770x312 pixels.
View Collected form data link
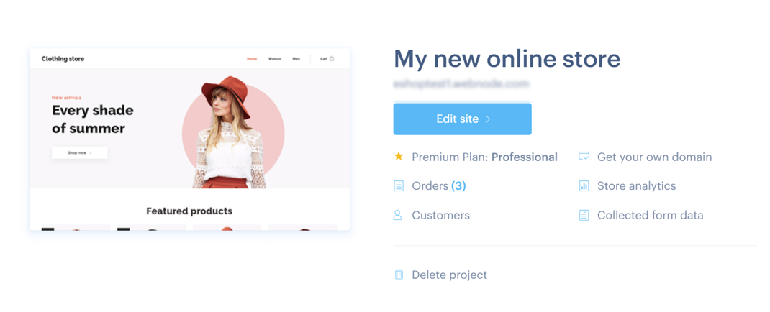tap(650, 215)
